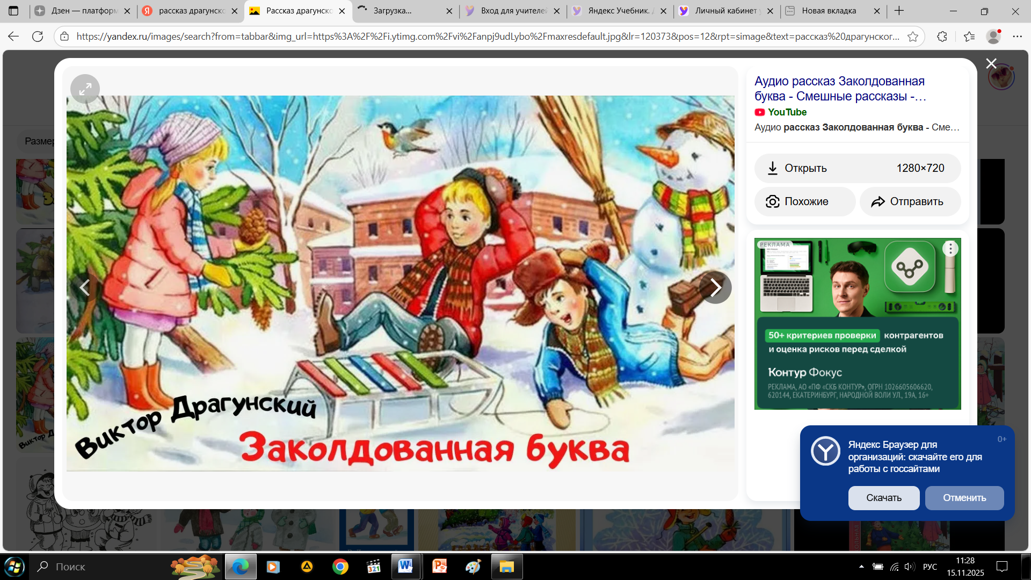
Task: Click the address bar URL field
Action: tap(488, 37)
